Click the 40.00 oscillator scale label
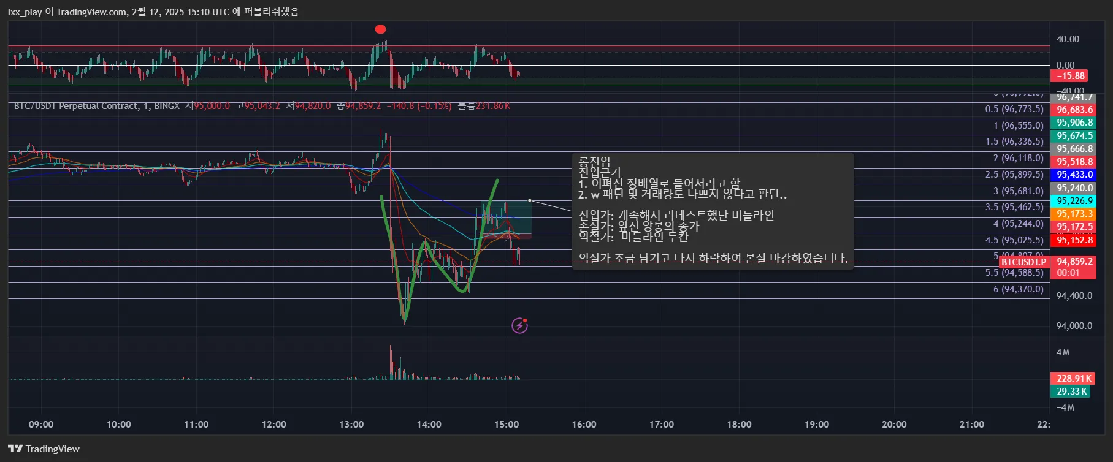This screenshot has width=1113, height=462. [x=1068, y=39]
